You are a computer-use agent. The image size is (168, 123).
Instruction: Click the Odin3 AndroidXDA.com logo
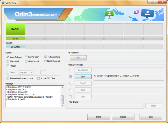[x=36, y=14]
